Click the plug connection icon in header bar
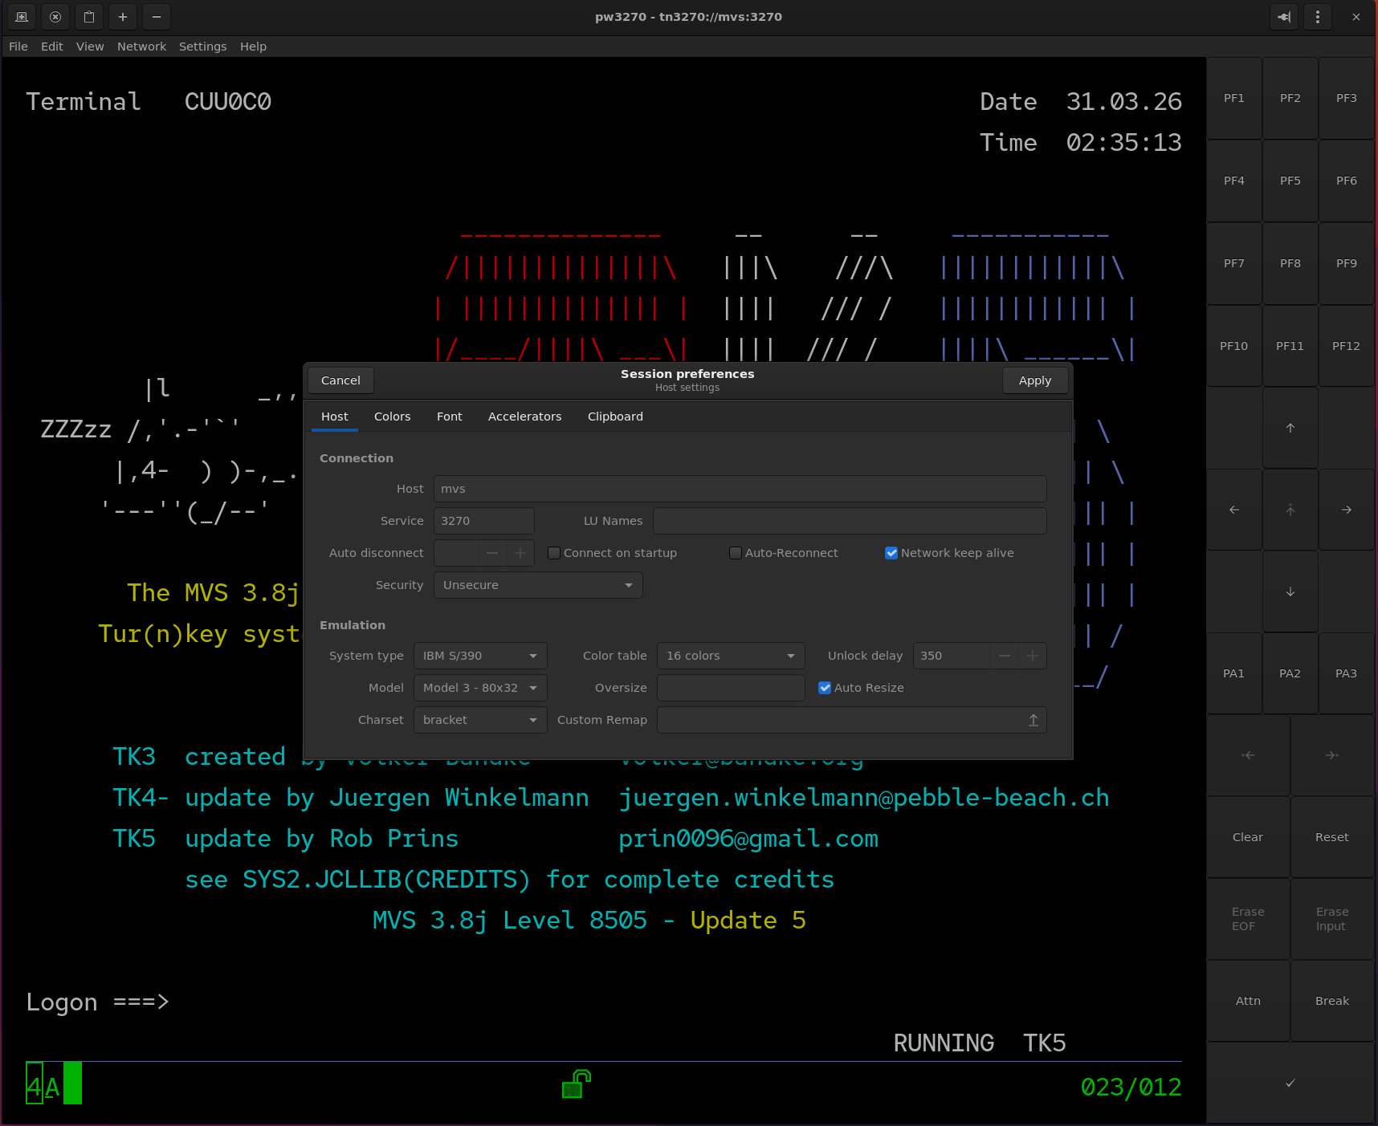The image size is (1378, 1126). click(1283, 17)
